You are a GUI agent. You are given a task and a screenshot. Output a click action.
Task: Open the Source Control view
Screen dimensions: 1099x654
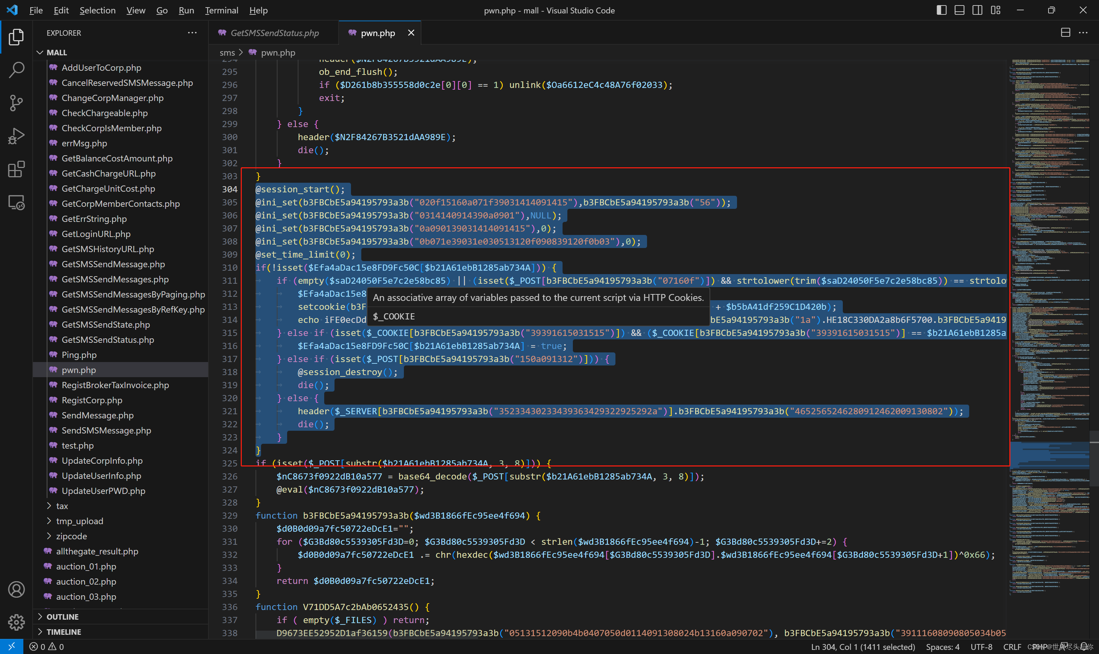pyautogui.click(x=16, y=103)
